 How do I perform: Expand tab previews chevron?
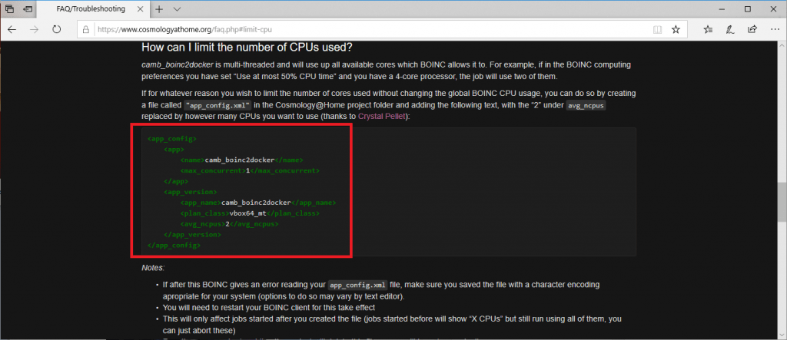(178, 9)
